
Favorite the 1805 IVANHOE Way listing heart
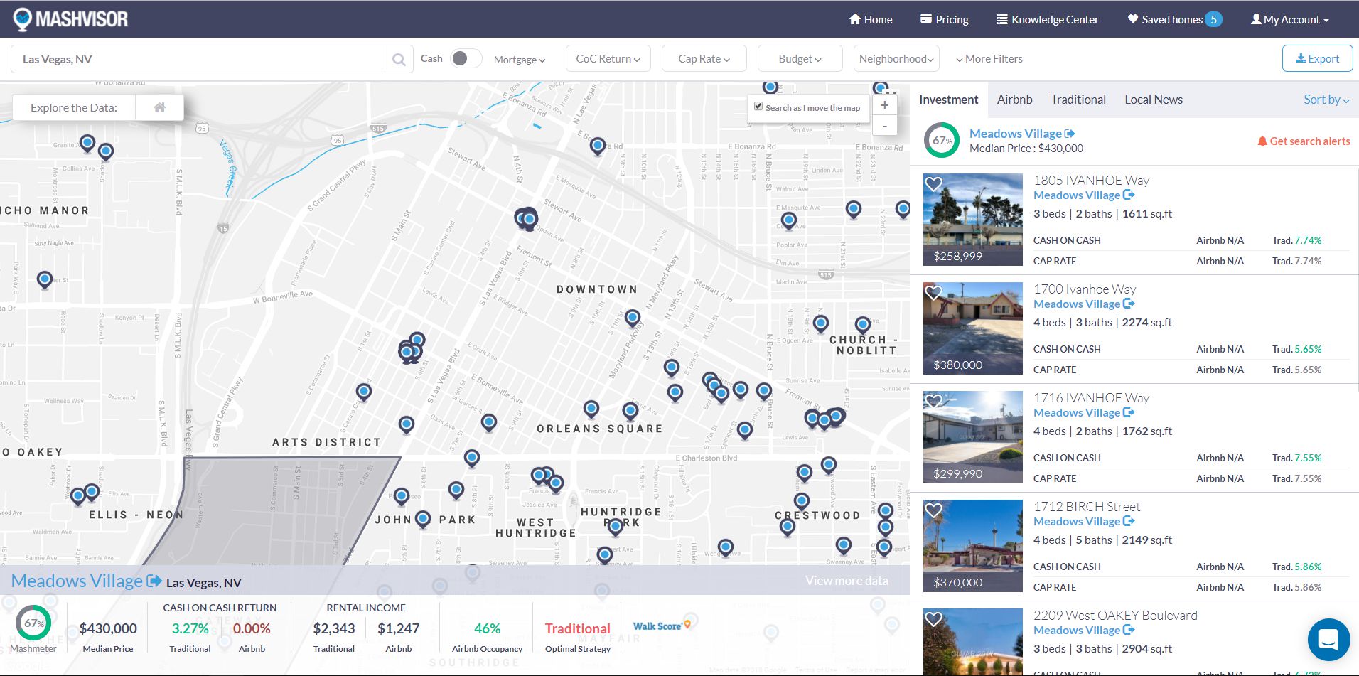click(x=933, y=184)
